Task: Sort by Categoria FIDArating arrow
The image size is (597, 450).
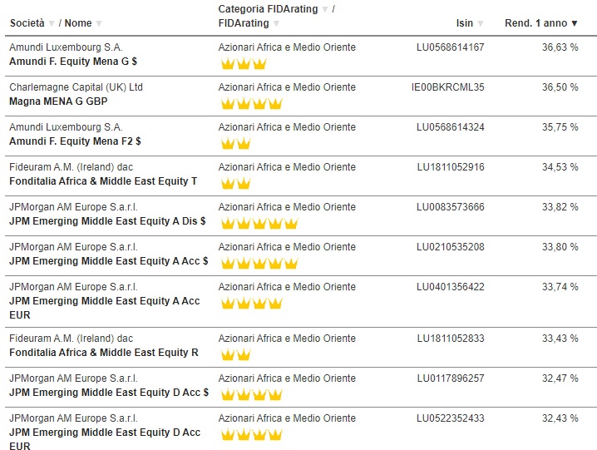Action: point(325,9)
